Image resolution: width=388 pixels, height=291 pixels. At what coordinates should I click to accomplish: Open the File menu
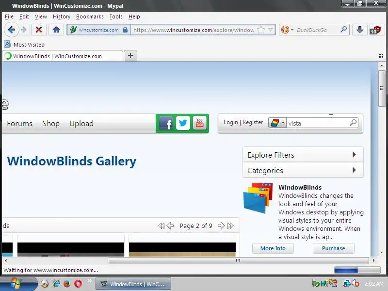point(9,16)
